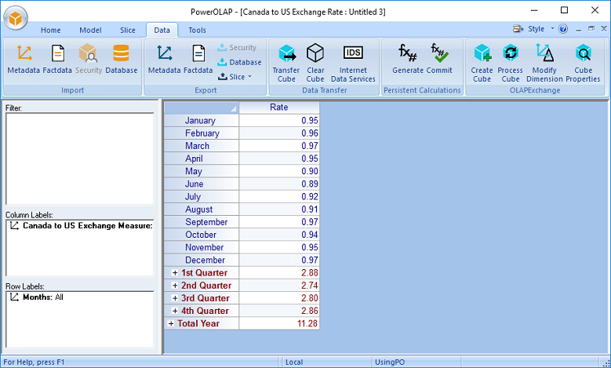The image size is (611, 368).
Task: Click the Rate column header
Action: coord(279,107)
